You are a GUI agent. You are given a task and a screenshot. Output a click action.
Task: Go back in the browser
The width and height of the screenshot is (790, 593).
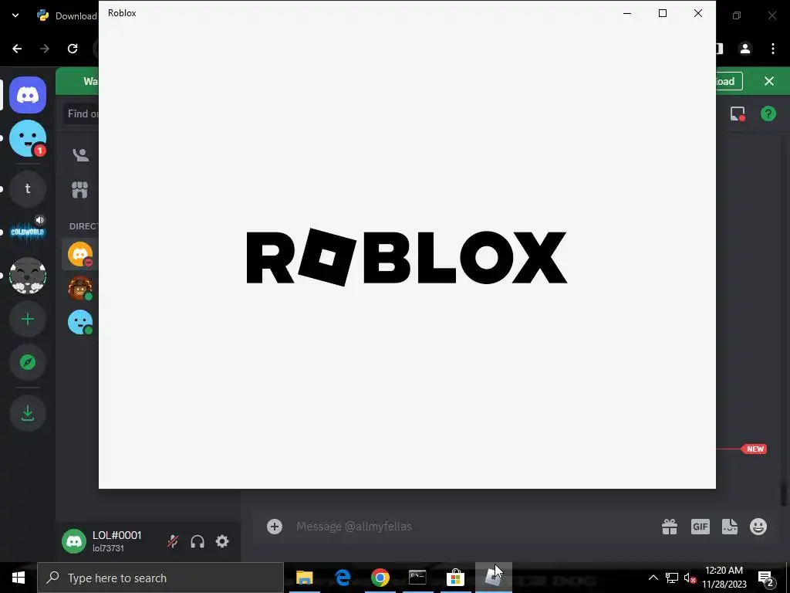pyautogui.click(x=17, y=49)
